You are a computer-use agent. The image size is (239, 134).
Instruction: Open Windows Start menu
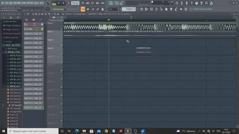click(x=3, y=131)
